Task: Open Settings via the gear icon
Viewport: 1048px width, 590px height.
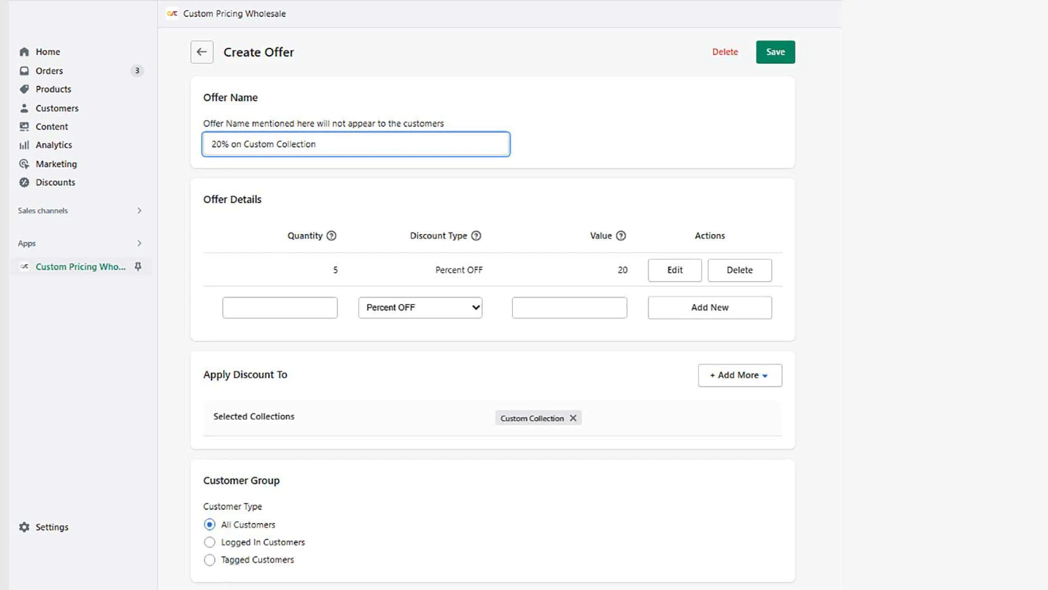Action: (24, 527)
